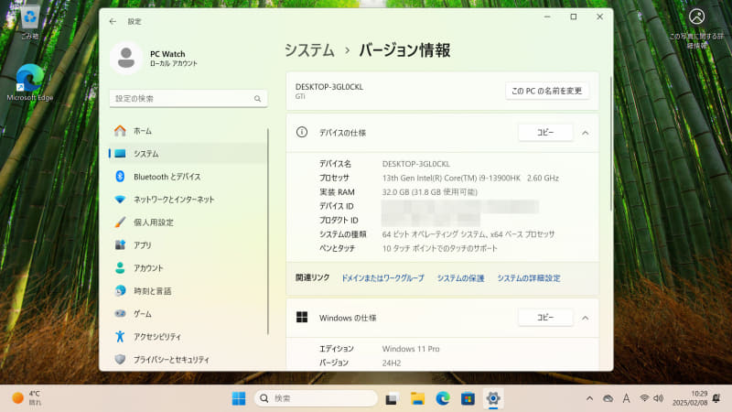Viewport: 732px width, 412px height.
Task: Open the システムの詳細設定 link
Action: [x=529, y=278]
